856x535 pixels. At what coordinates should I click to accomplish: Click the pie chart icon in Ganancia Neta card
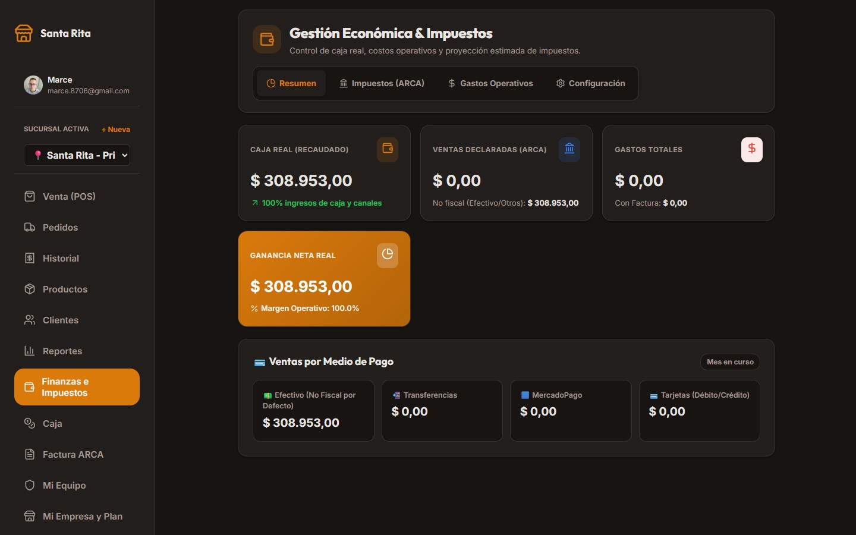[x=388, y=255]
